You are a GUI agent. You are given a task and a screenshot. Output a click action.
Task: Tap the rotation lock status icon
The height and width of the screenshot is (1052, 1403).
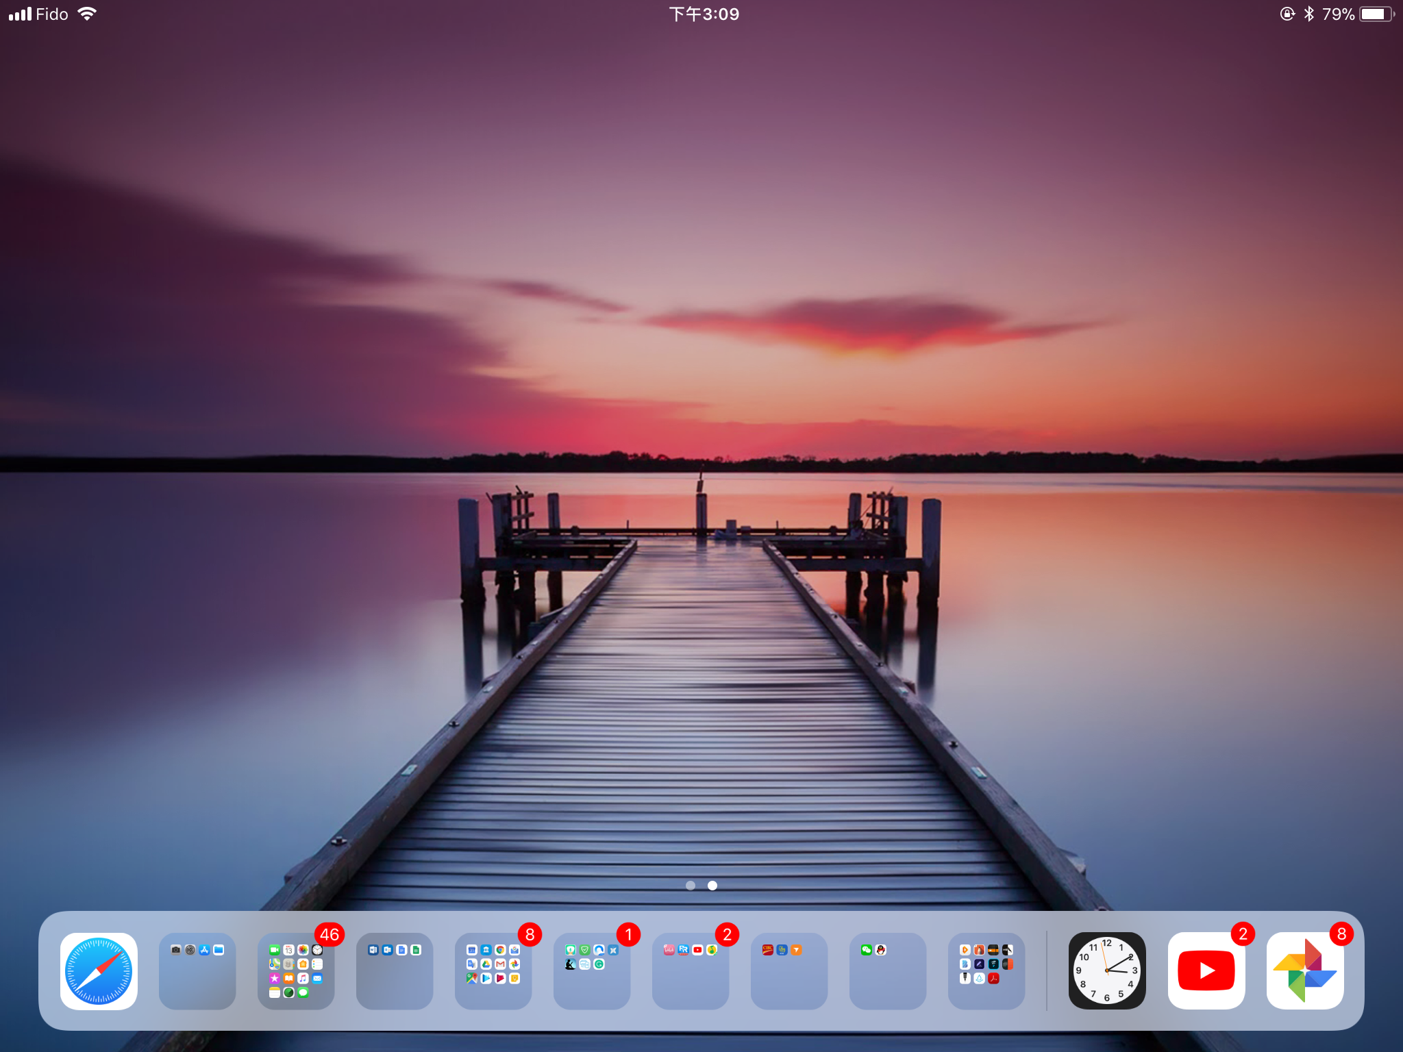pyautogui.click(x=1287, y=14)
